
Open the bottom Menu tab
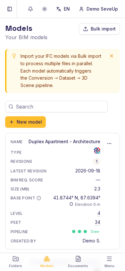click(x=109, y=262)
